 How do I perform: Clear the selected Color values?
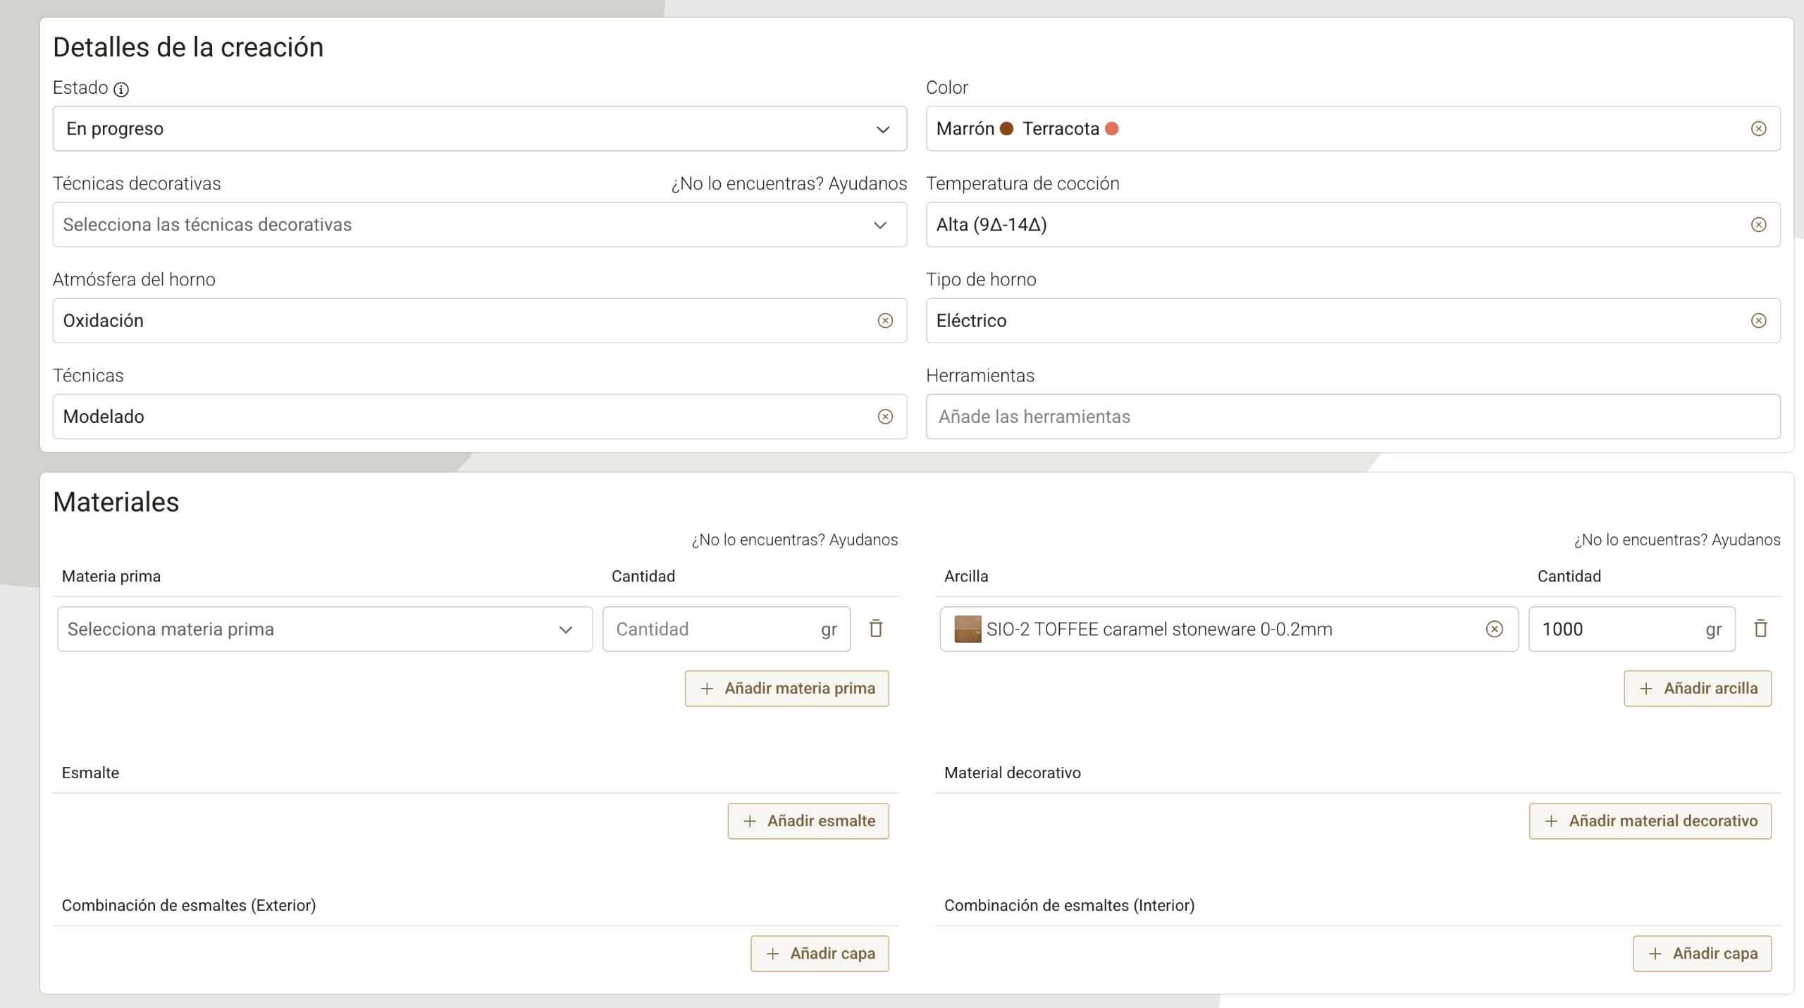[1758, 129]
